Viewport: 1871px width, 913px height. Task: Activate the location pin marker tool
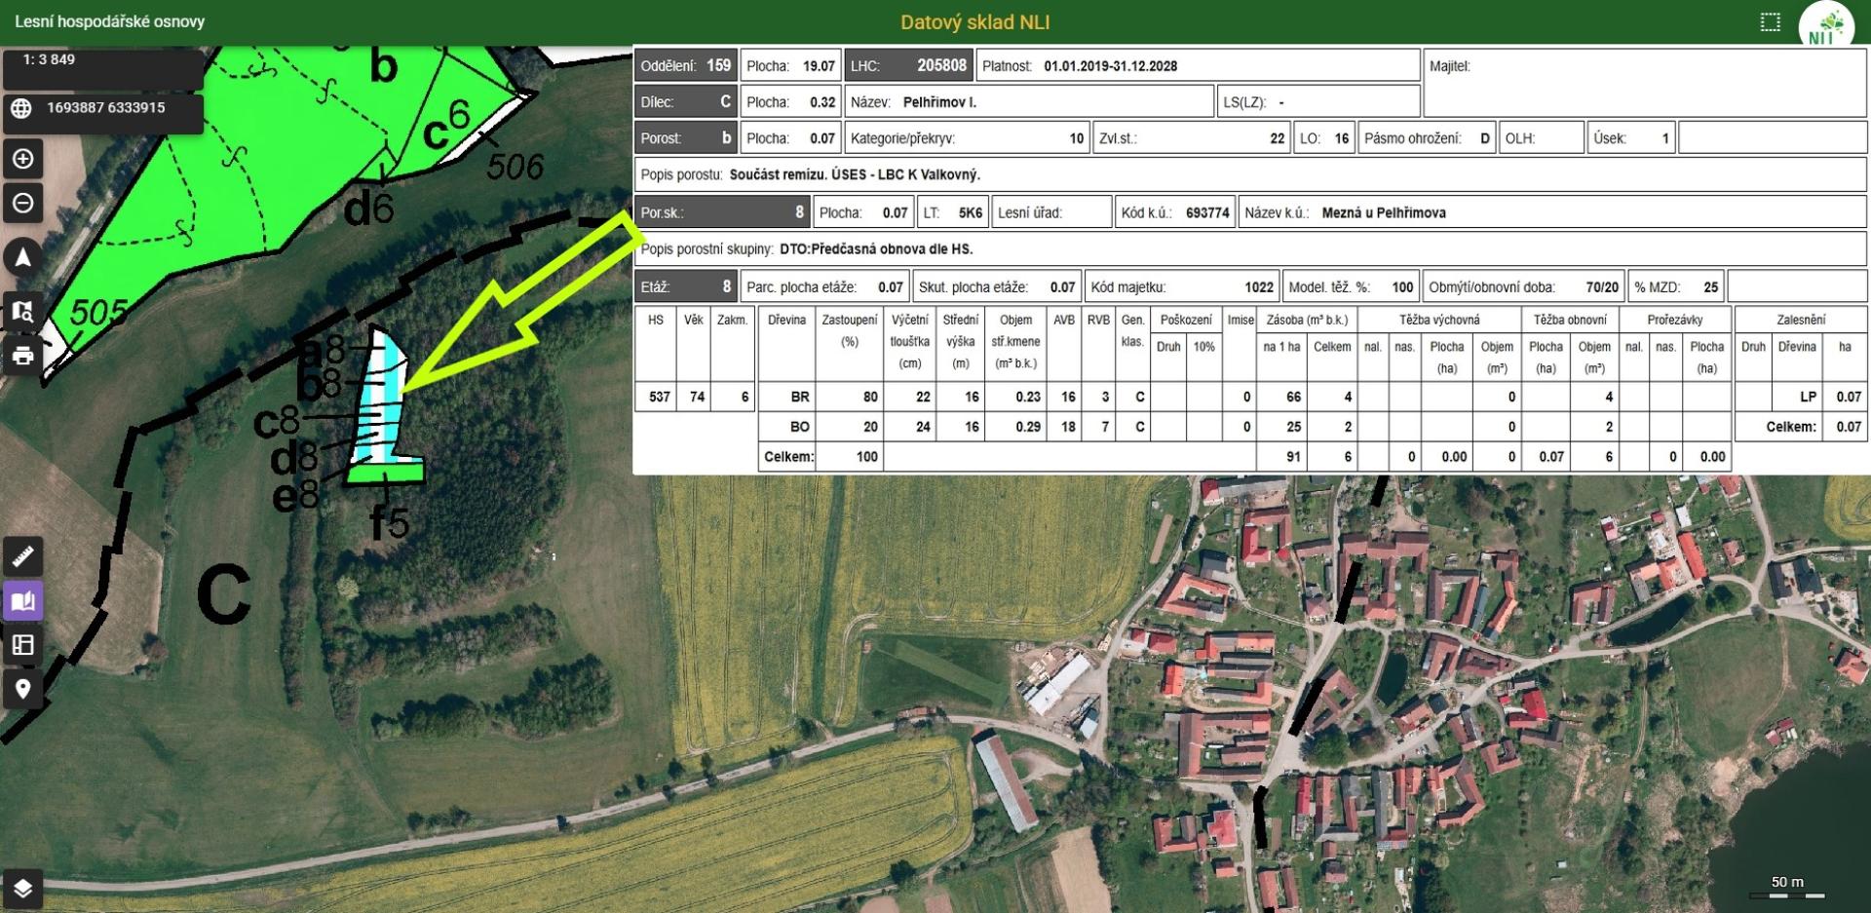tap(23, 689)
